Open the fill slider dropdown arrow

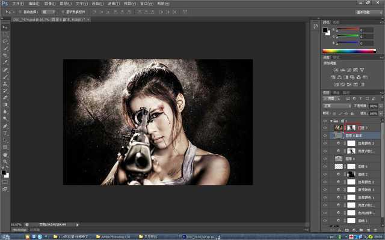381,113
